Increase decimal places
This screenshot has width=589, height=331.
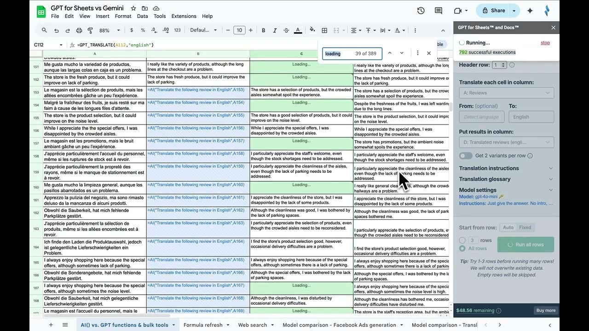click(166, 30)
